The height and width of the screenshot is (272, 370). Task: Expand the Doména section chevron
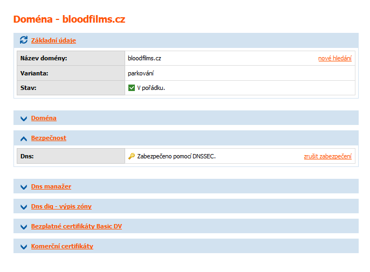[23, 118]
